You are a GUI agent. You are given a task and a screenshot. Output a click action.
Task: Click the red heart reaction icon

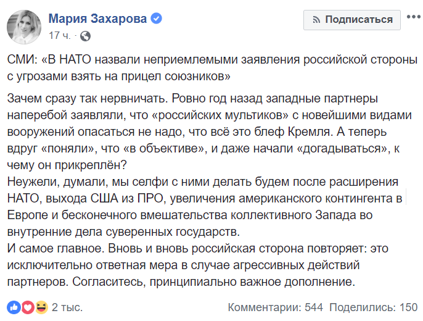[27, 307]
